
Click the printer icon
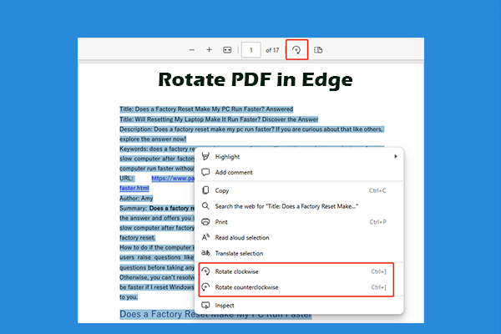coord(205,221)
